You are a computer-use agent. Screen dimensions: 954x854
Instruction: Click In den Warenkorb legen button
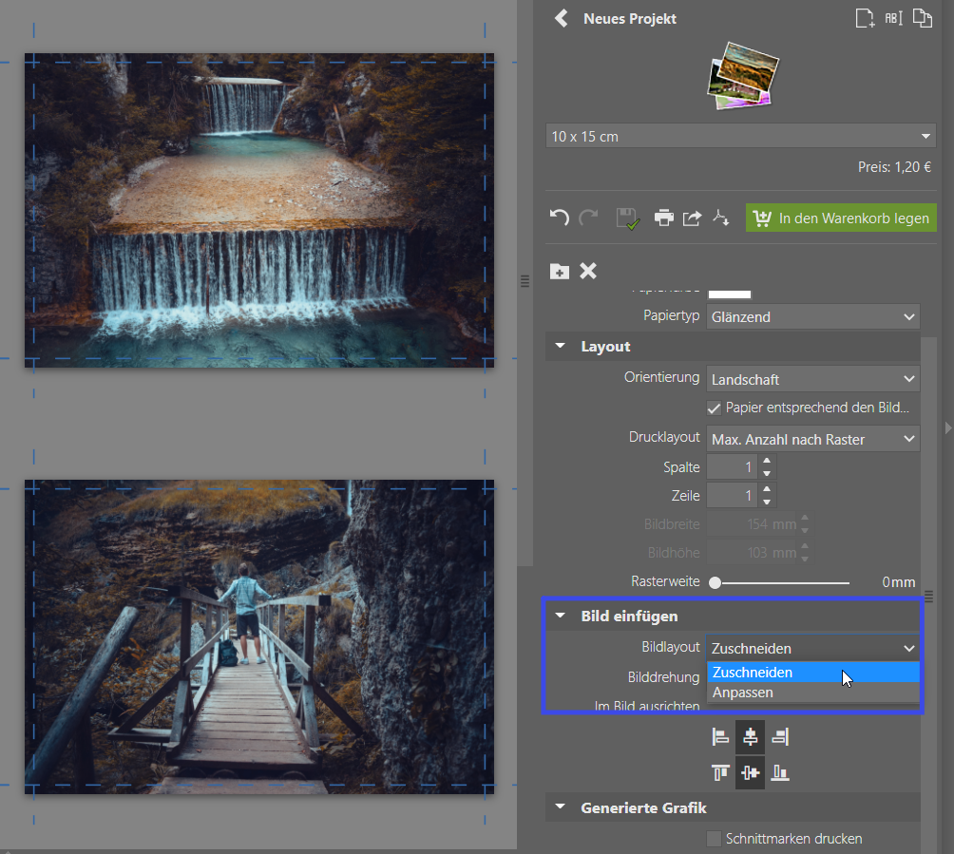tap(841, 218)
